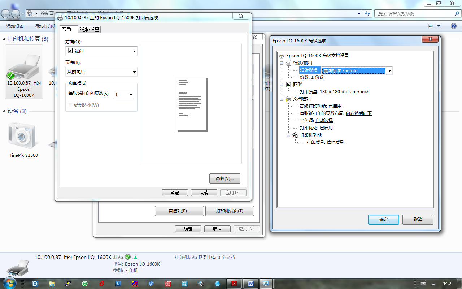Click the network share icon beside 状态
The width and height of the screenshot is (462, 289).
pyautogui.click(x=135, y=257)
